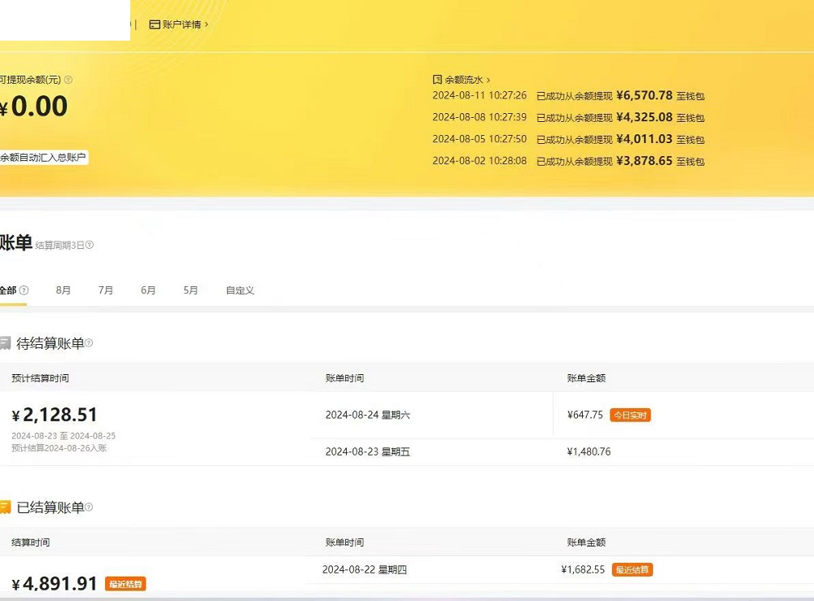Switch to the 8月 tab
This screenshot has width=814, height=601.
click(63, 290)
